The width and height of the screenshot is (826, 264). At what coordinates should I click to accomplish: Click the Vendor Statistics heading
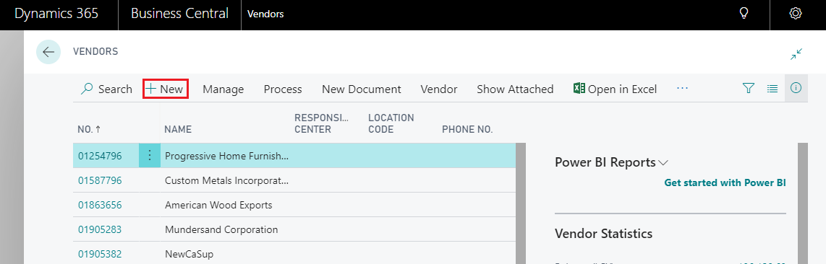tap(604, 234)
